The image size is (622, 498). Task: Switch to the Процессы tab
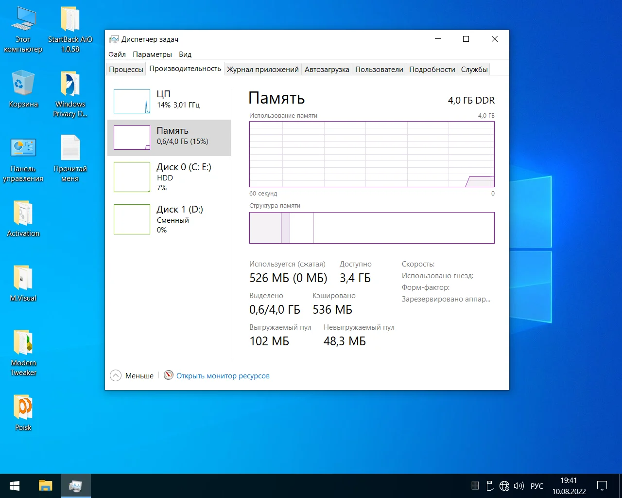click(126, 70)
